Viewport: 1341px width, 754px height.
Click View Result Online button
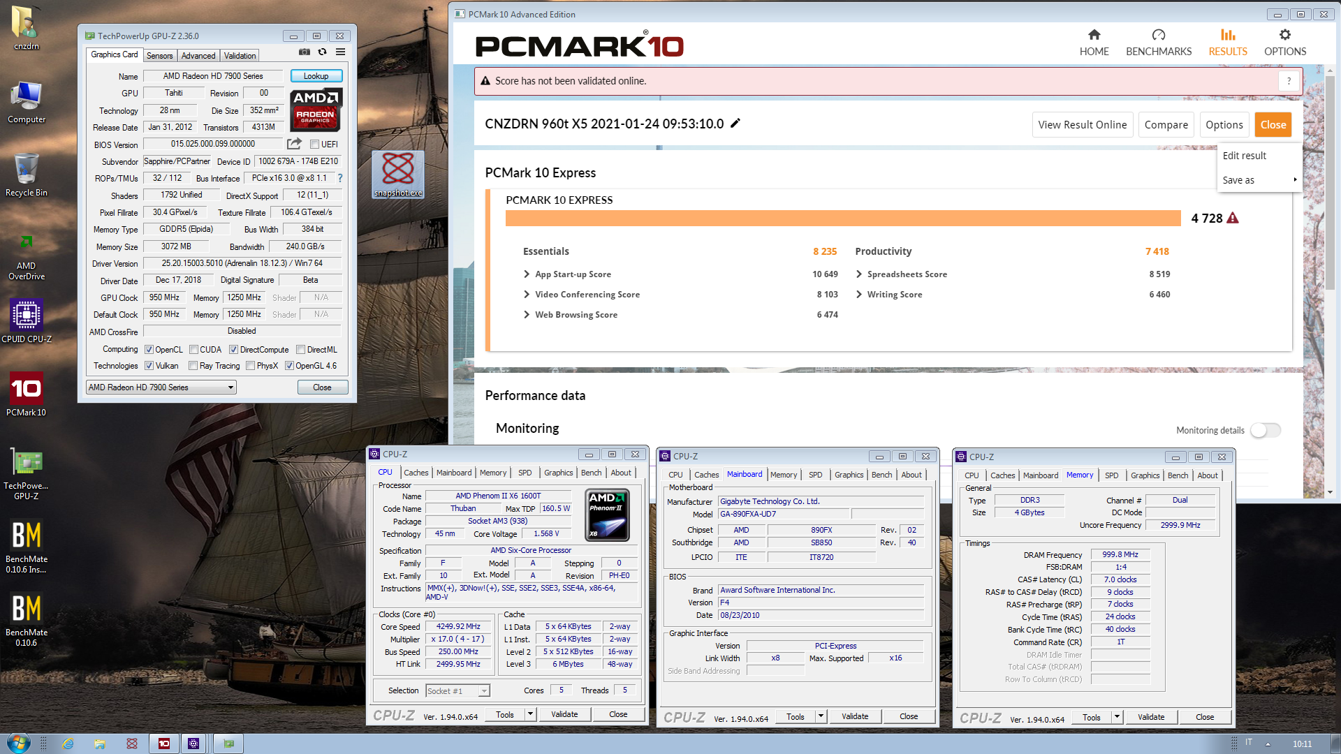click(x=1082, y=125)
